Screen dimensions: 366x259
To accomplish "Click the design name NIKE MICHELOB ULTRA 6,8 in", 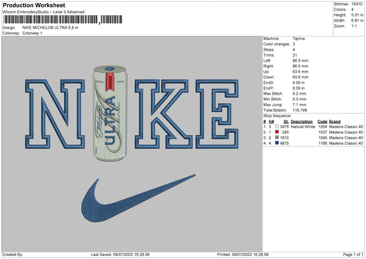I will (50, 27).
